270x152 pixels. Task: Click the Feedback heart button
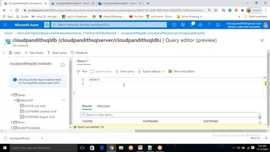click(x=79, y=53)
